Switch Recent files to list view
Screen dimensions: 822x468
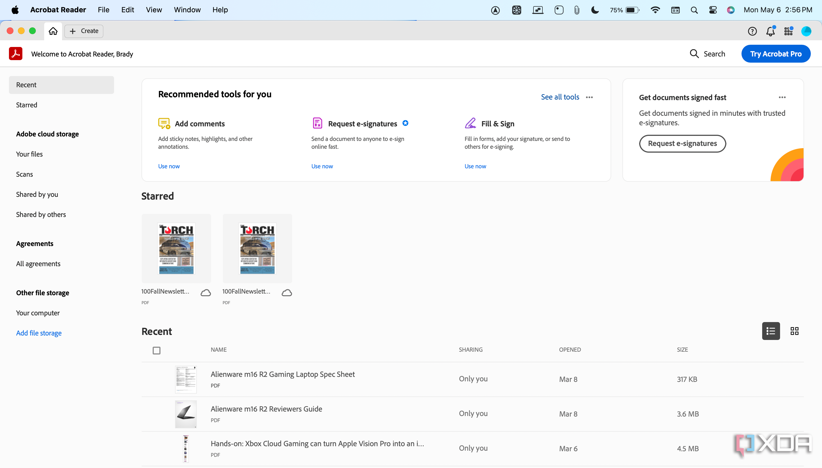[771, 331]
